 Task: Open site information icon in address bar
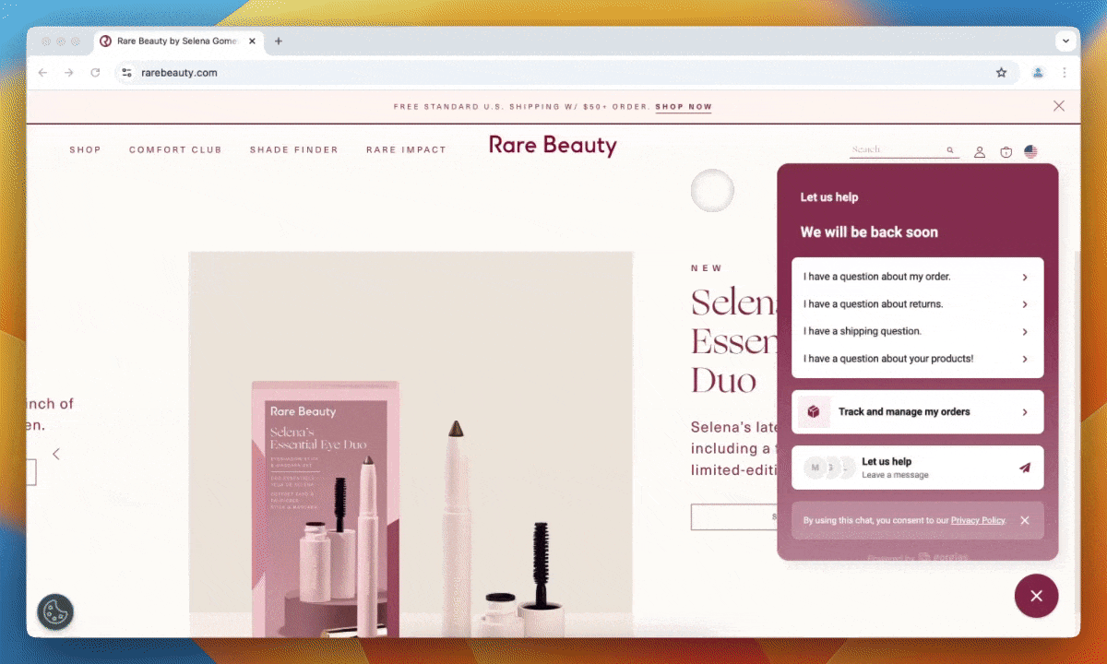(127, 73)
